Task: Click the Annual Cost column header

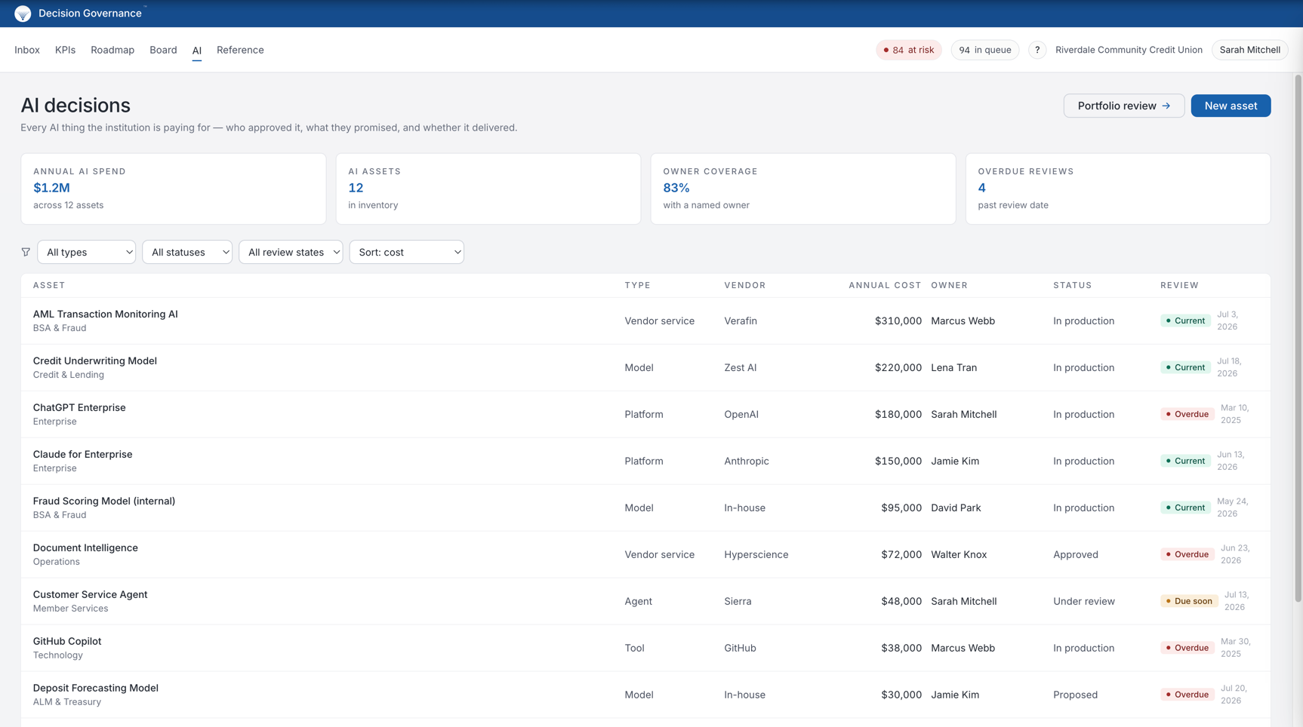Action: tap(885, 285)
